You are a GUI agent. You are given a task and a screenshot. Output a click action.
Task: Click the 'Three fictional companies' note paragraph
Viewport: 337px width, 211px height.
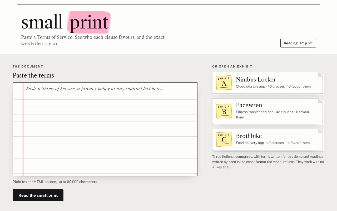268,162
